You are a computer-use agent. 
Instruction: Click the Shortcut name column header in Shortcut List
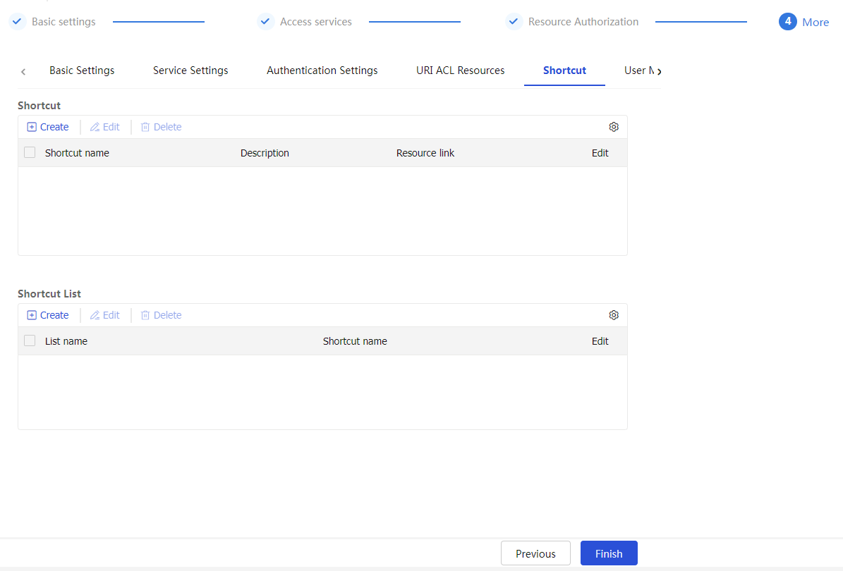pyautogui.click(x=355, y=341)
